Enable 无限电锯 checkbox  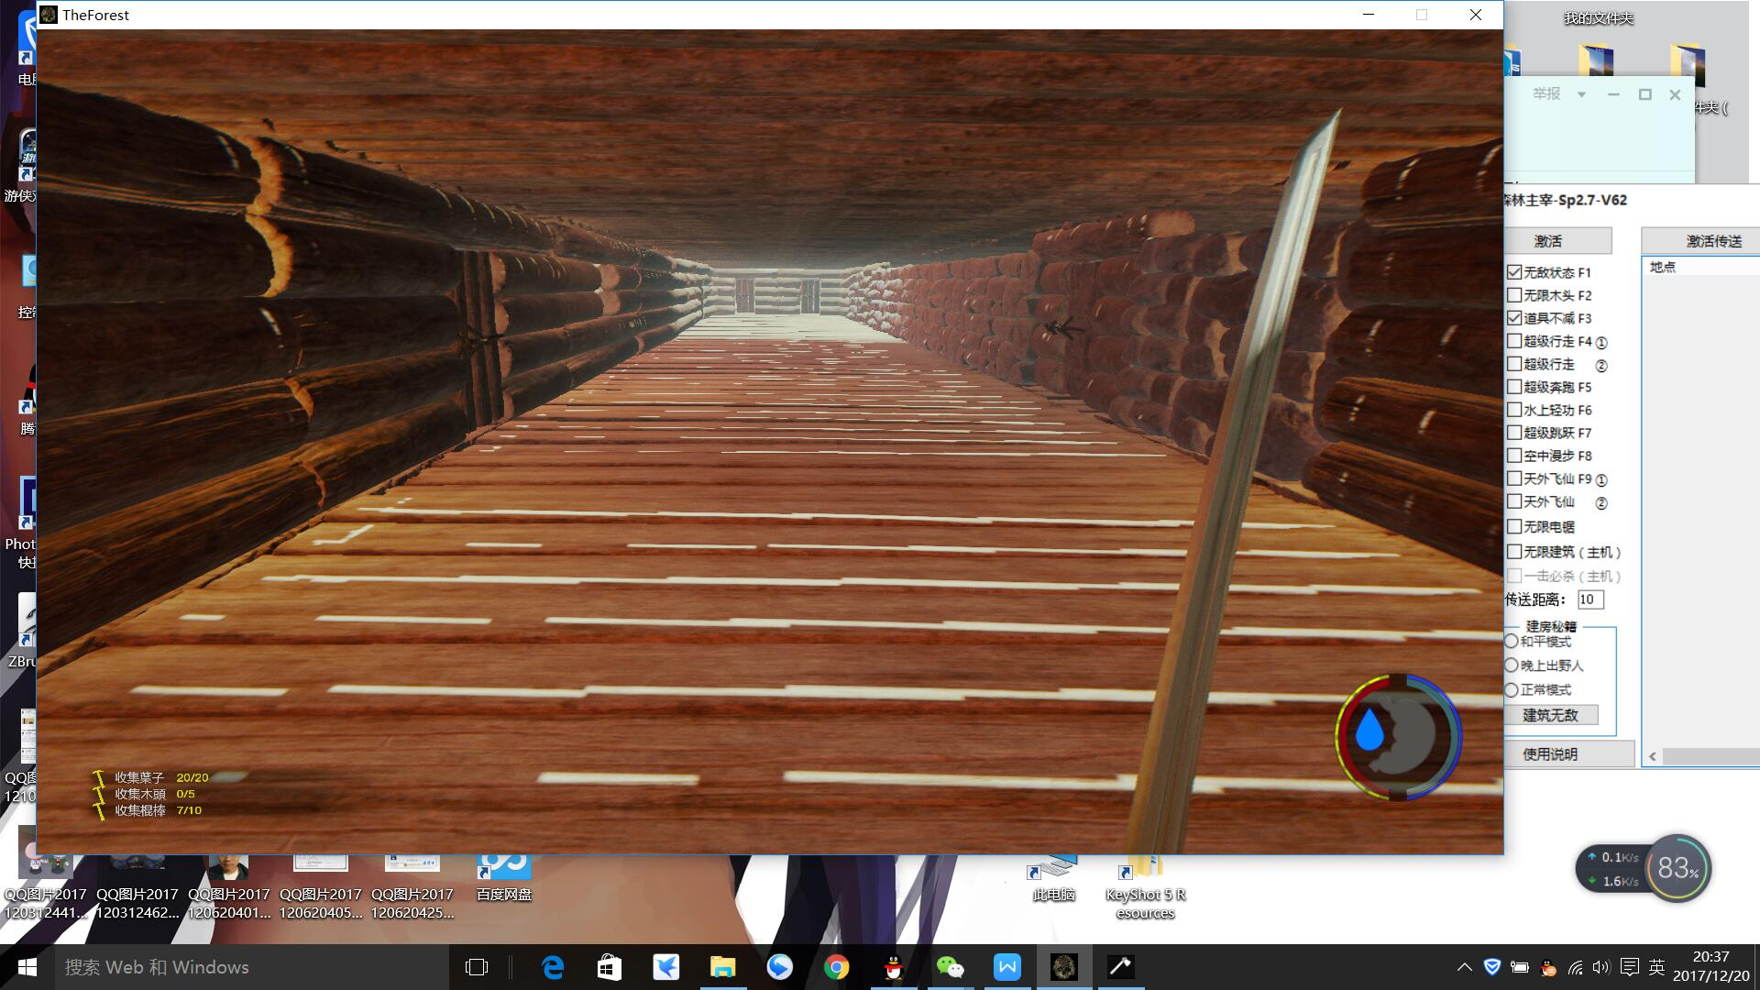[1514, 526]
